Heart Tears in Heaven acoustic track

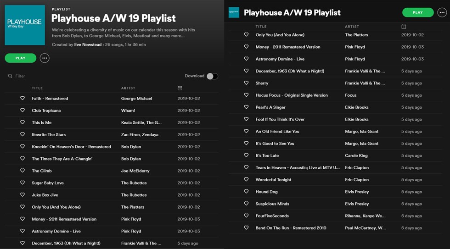[x=246, y=167]
